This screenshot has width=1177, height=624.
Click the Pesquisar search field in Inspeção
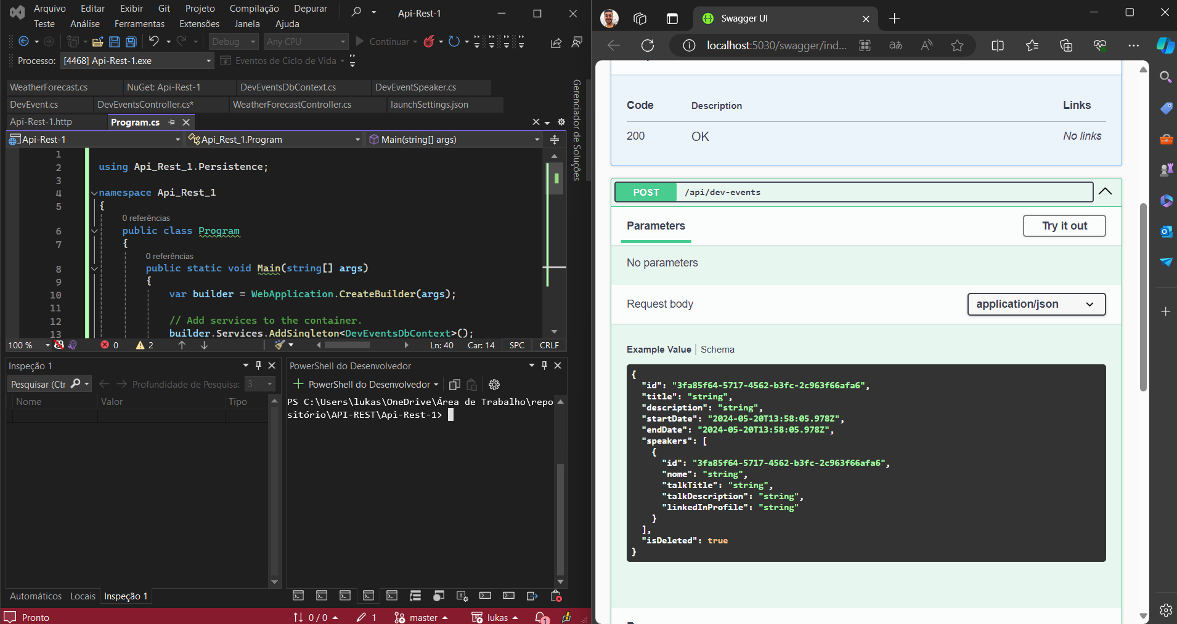tap(50, 384)
